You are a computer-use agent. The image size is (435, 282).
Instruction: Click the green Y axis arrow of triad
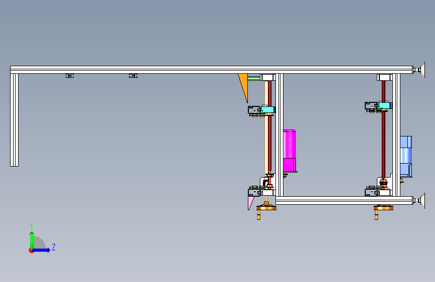pos(32,240)
